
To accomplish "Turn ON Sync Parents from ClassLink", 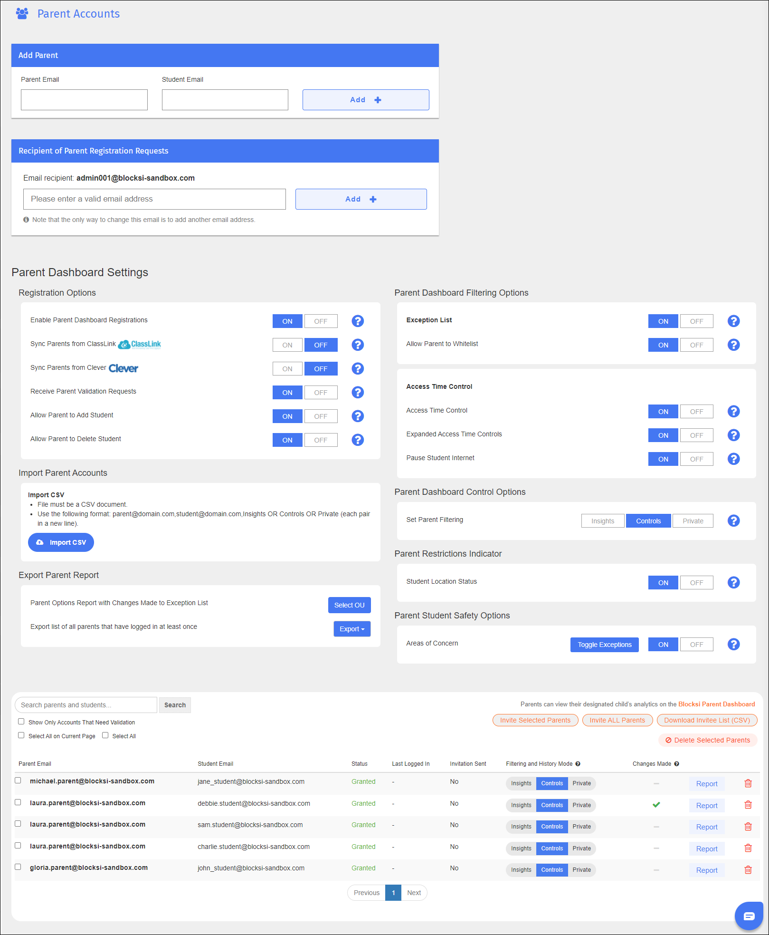I will click(287, 345).
